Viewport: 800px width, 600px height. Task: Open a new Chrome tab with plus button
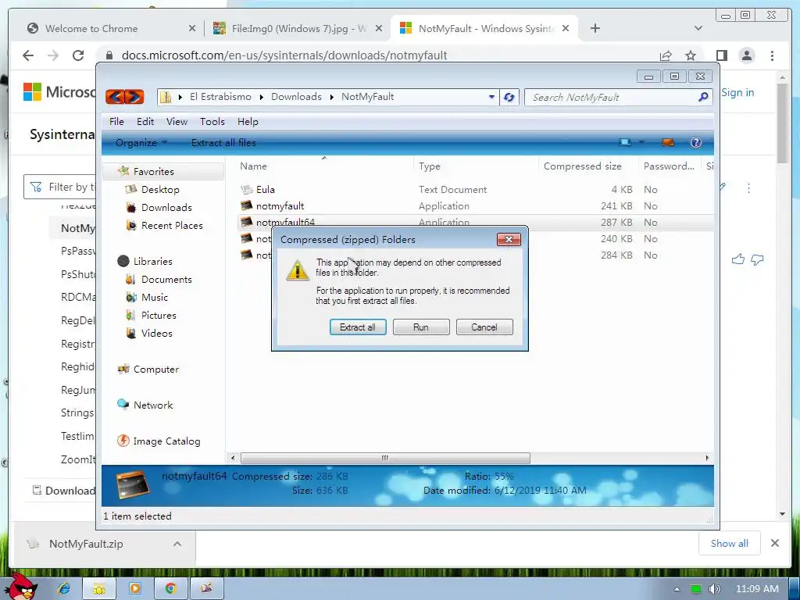pos(595,29)
